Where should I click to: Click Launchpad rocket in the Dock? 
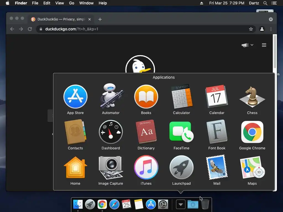(x=90, y=204)
